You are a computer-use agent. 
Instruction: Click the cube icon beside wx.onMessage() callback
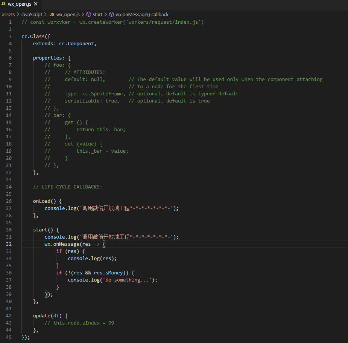pos(111,14)
